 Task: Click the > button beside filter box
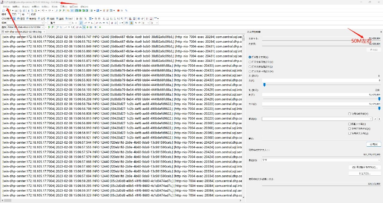(x=375, y=119)
